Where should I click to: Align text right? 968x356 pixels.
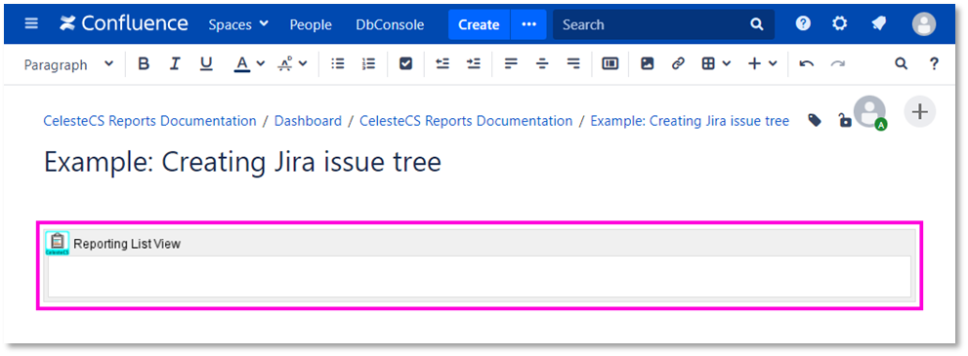pos(573,64)
